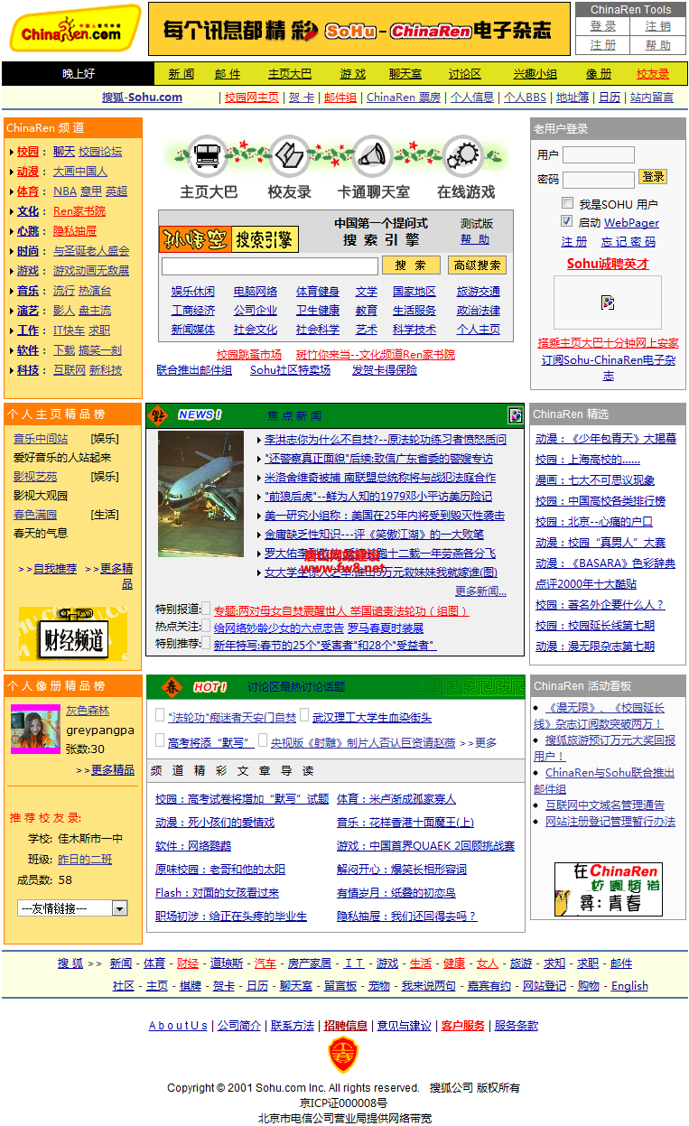Click the red emblem badge in footer
689x1126 pixels.
343,1055
